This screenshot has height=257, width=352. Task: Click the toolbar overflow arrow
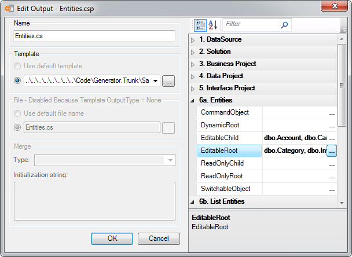point(343,30)
